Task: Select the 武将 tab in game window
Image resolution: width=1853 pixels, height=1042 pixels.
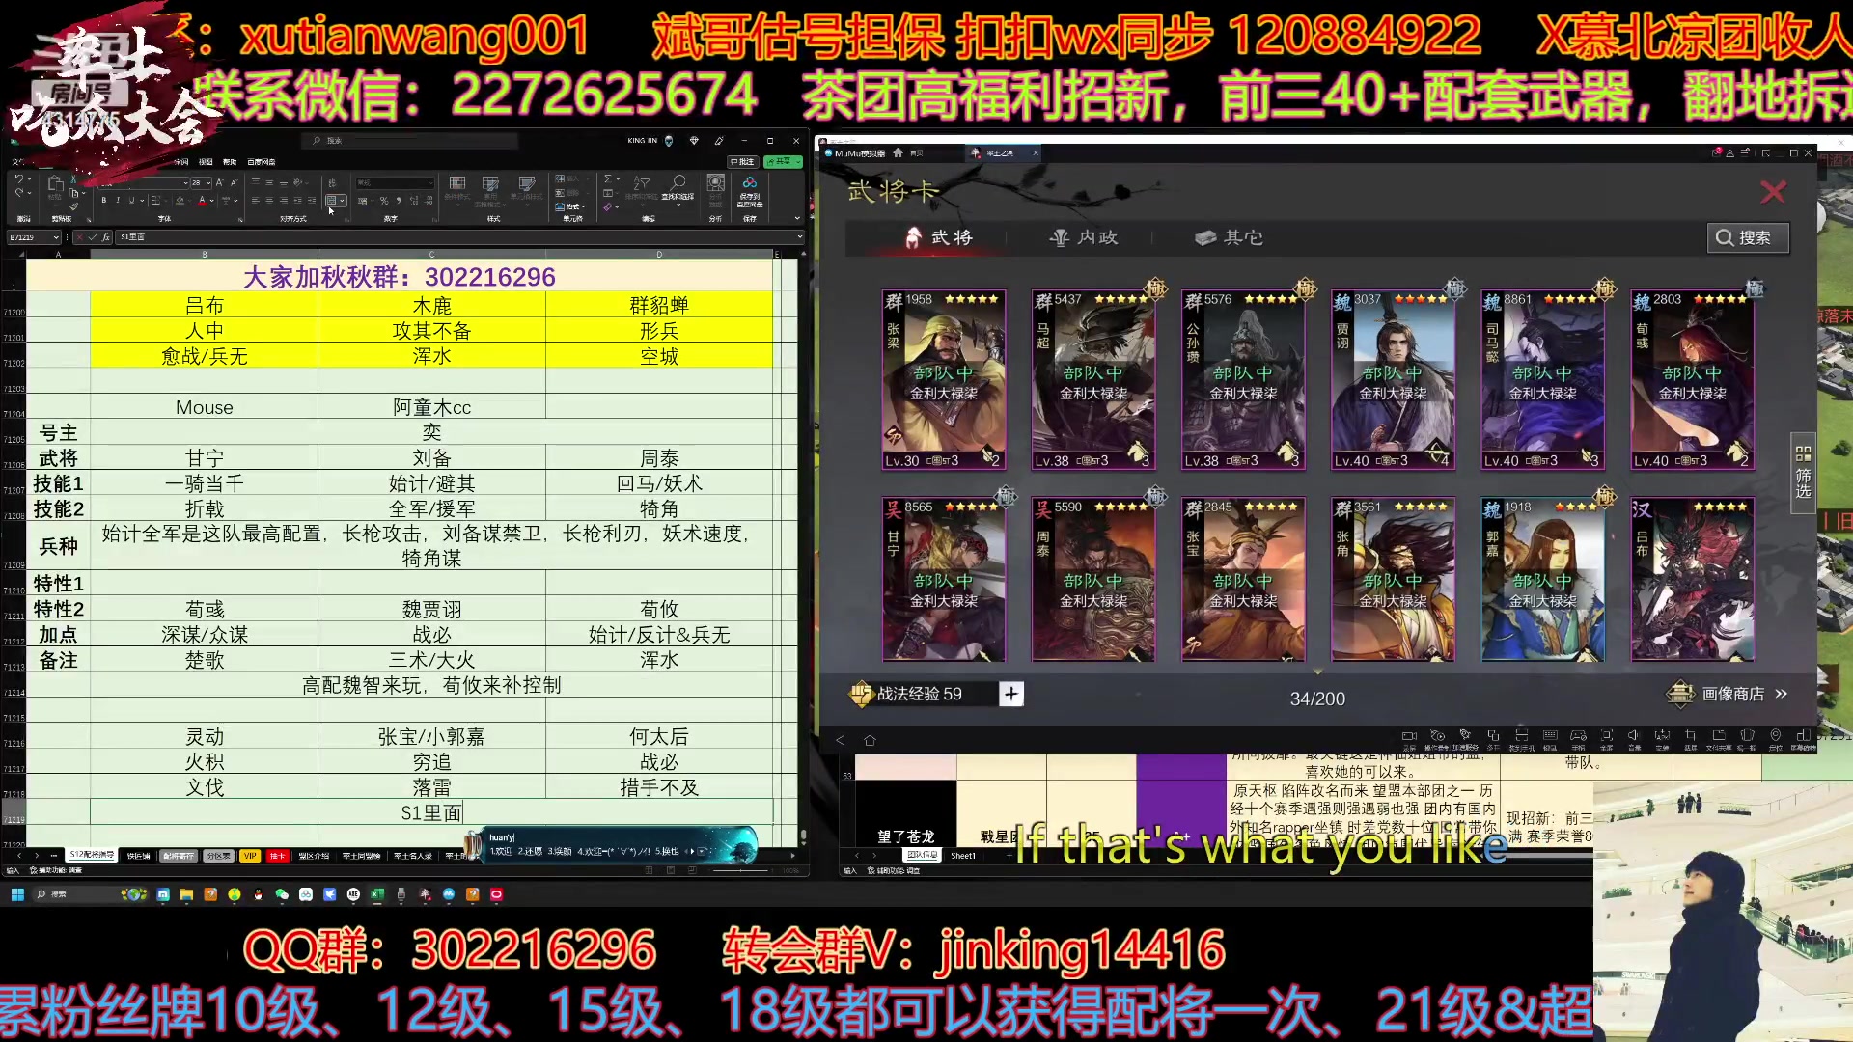Action: point(938,237)
